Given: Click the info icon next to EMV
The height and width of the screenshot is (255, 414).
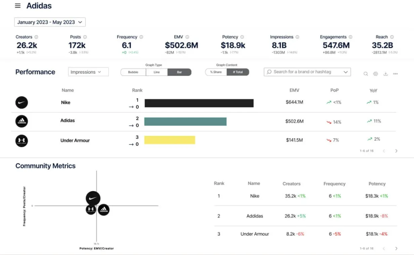Looking at the screenshot, I should [x=187, y=37].
